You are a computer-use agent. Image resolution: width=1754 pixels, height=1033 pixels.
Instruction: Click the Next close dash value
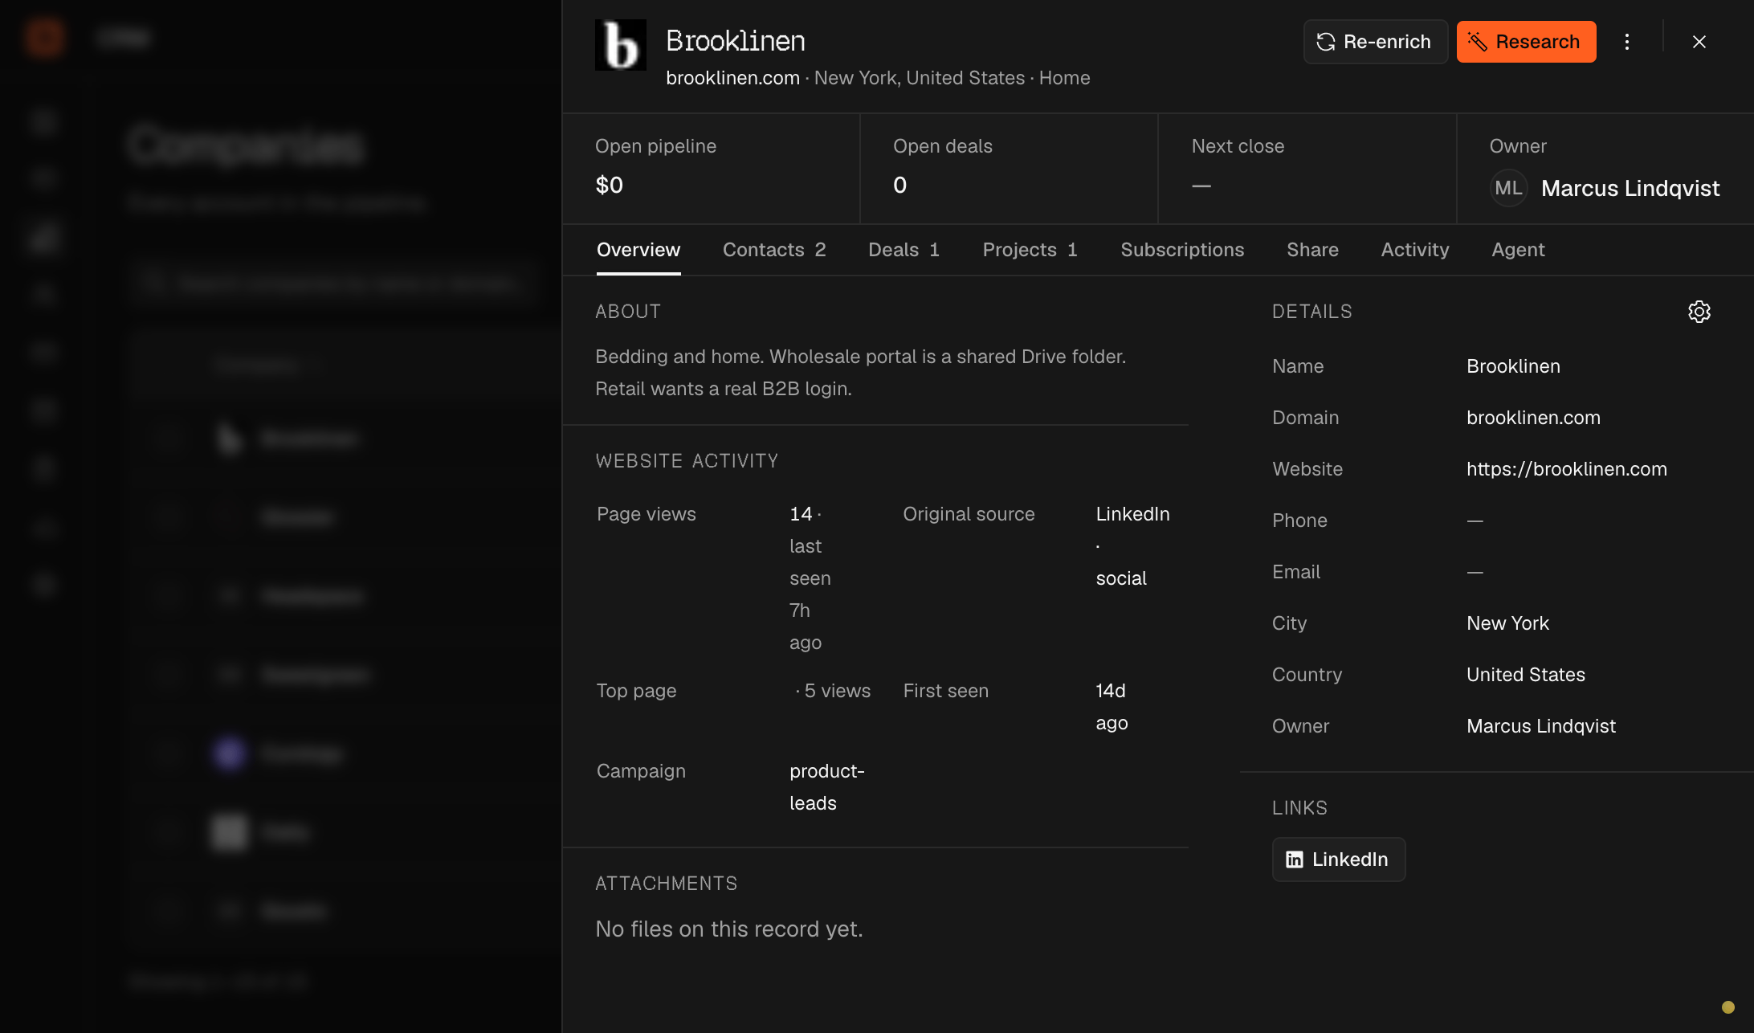(x=1201, y=186)
